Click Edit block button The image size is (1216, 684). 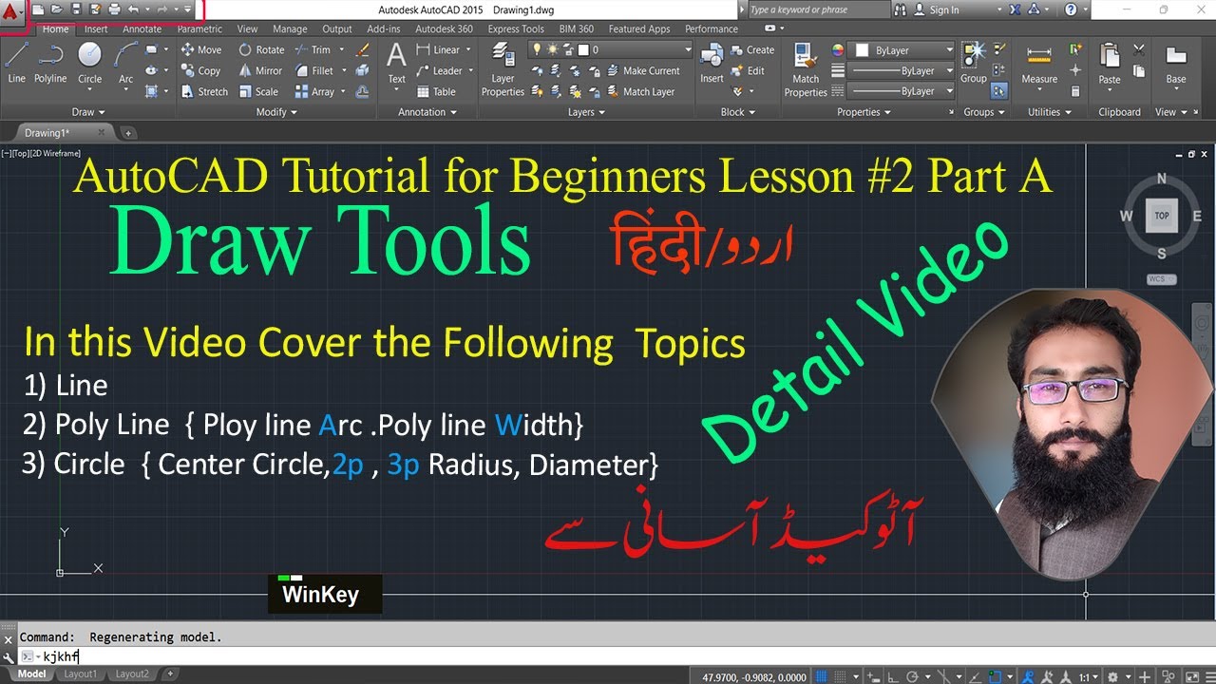[749, 70]
